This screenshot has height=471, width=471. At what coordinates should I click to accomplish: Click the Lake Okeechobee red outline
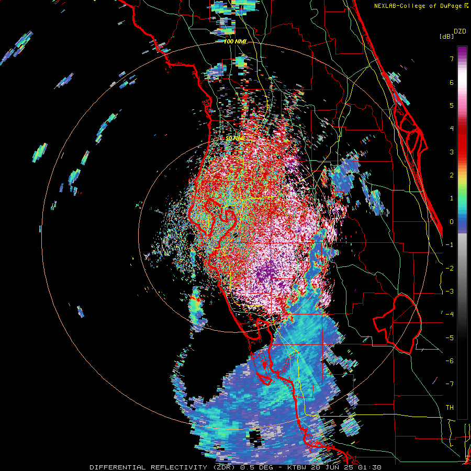pyautogui.click(x=397, y=324)
